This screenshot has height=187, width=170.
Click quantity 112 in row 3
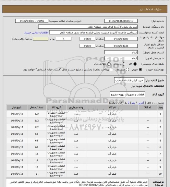[37, 127]
